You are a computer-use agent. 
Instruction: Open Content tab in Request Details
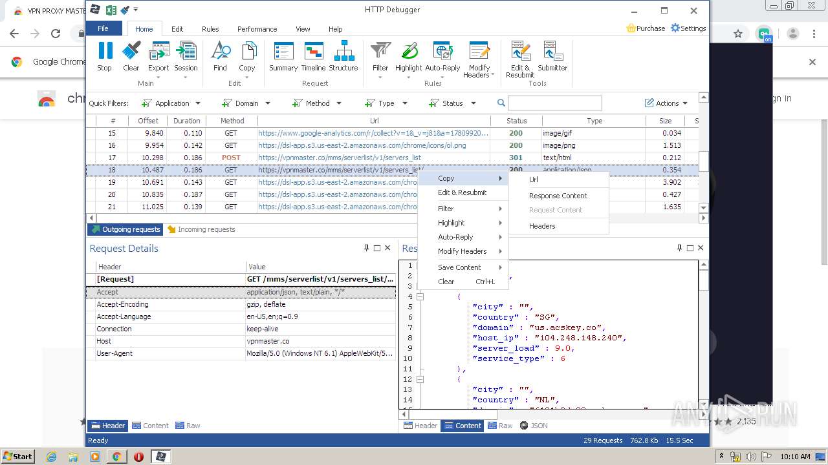point(150,426)
